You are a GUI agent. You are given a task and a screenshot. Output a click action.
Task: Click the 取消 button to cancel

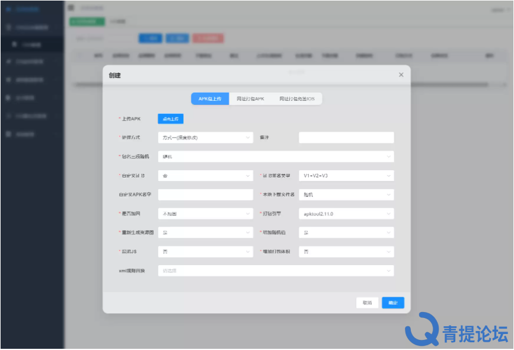[x=367, y=303]
